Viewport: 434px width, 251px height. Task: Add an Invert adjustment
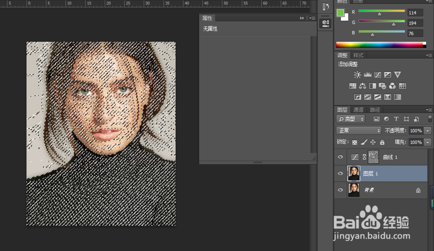(358, 97)
